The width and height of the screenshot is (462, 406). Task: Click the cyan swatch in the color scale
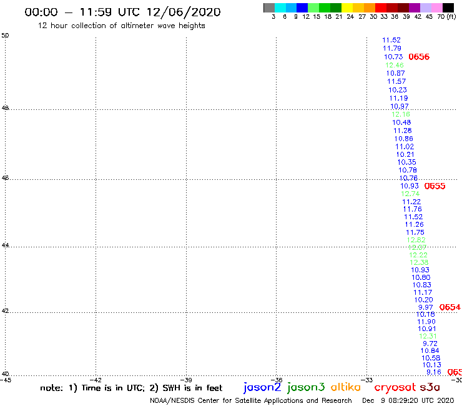pos(280,7)
